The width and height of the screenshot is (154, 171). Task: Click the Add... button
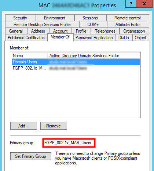coord(23,126)
